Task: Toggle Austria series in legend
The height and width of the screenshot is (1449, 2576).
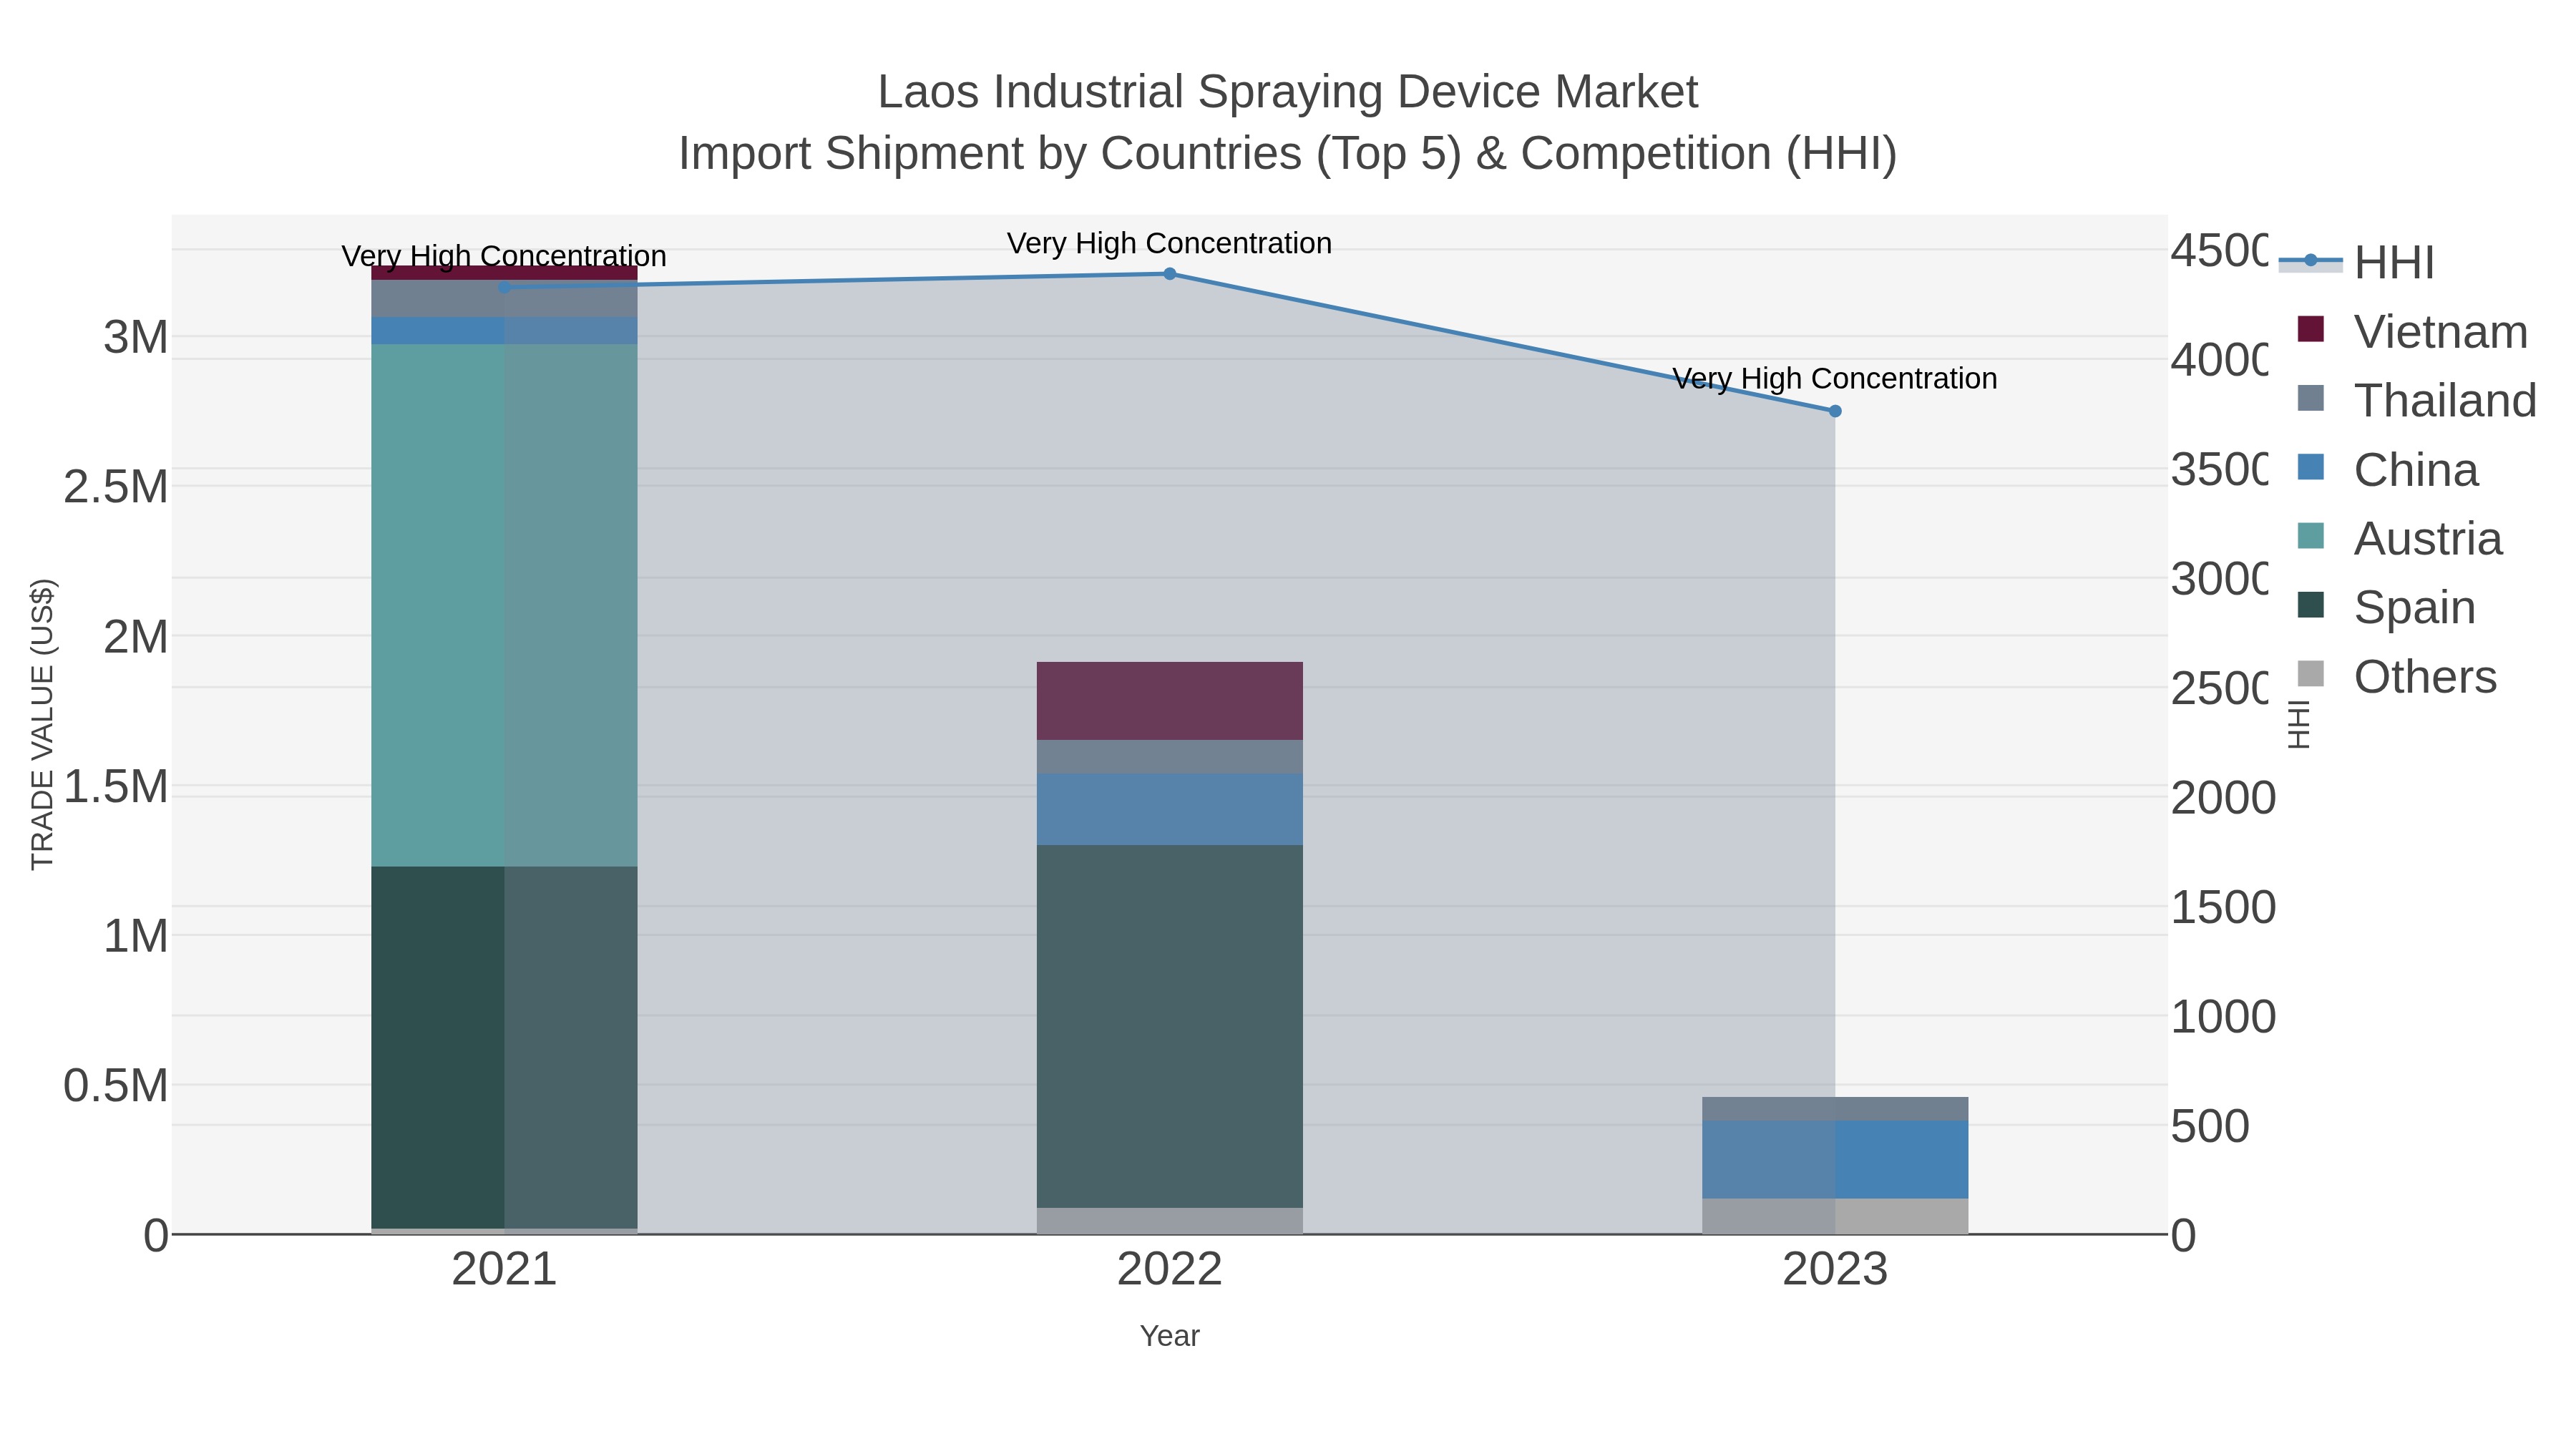Action: tap(2400, 538)
